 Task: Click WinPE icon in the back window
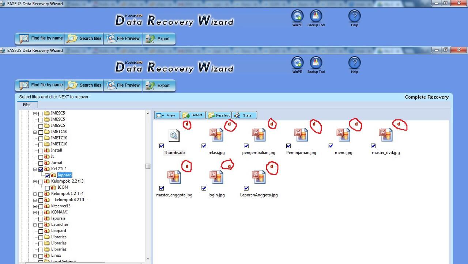(x=297, y=19)
